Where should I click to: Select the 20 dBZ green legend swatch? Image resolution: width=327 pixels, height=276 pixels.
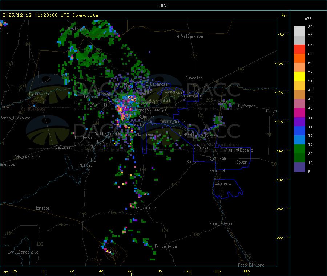299,149
